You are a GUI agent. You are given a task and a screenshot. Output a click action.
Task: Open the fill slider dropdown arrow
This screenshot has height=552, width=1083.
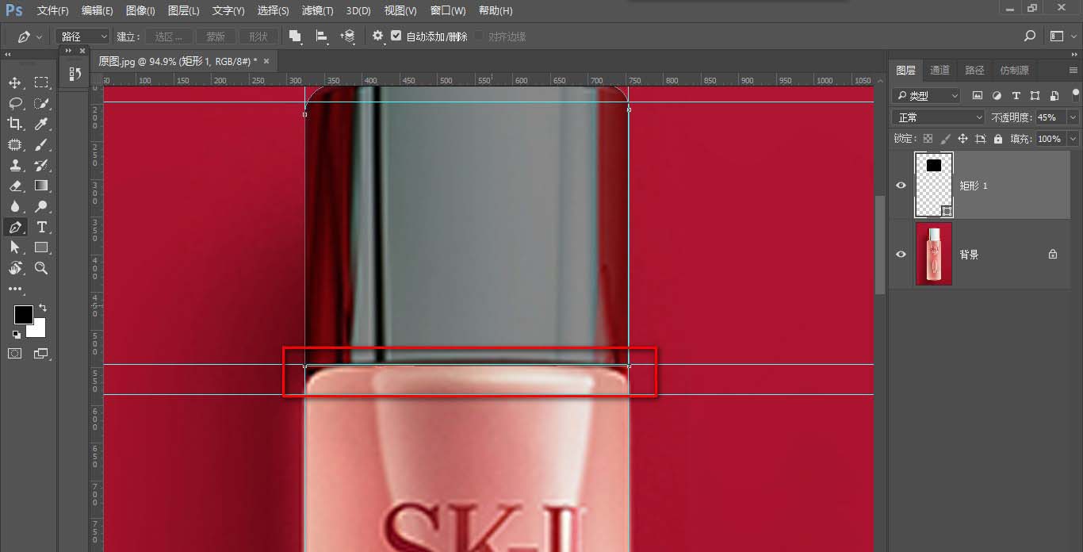tap(1073, 139)
